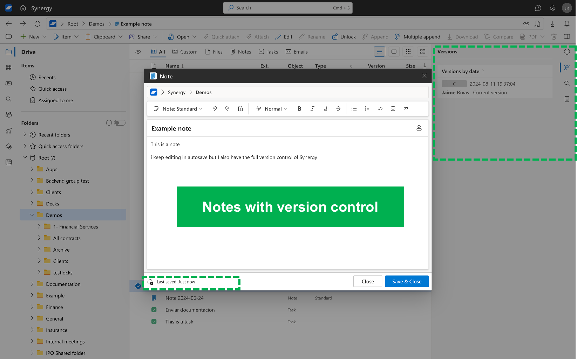Select the Documentation folder

(x=63, y=284)
